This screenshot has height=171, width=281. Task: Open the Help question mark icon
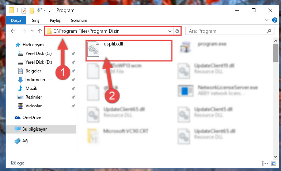[274, 20]
